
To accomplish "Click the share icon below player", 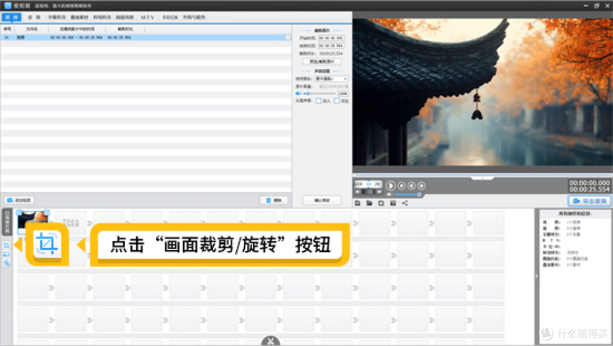I will point(405,203).
